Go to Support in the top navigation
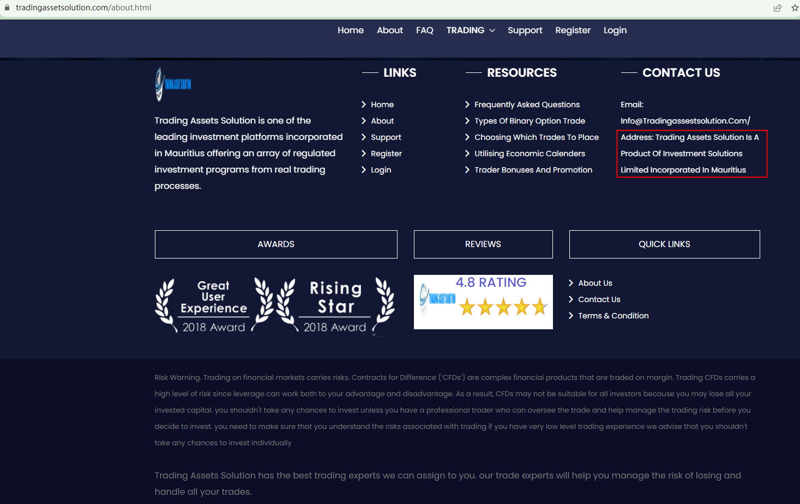Screen dimensions: 800x504 [x=525, y=30]
